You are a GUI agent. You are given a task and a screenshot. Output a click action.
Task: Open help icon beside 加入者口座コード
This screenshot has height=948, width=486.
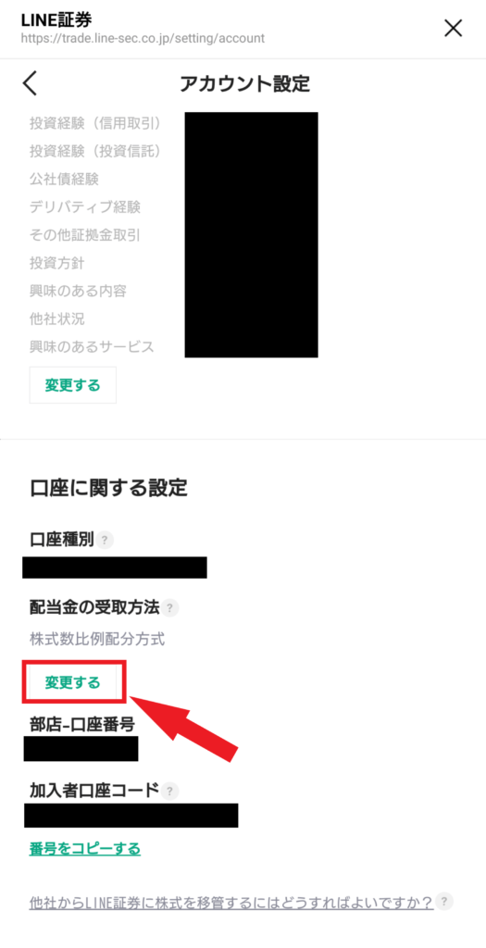coord(170,791)
